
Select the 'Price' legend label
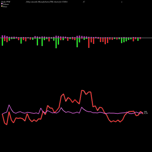tap(5, 7)
